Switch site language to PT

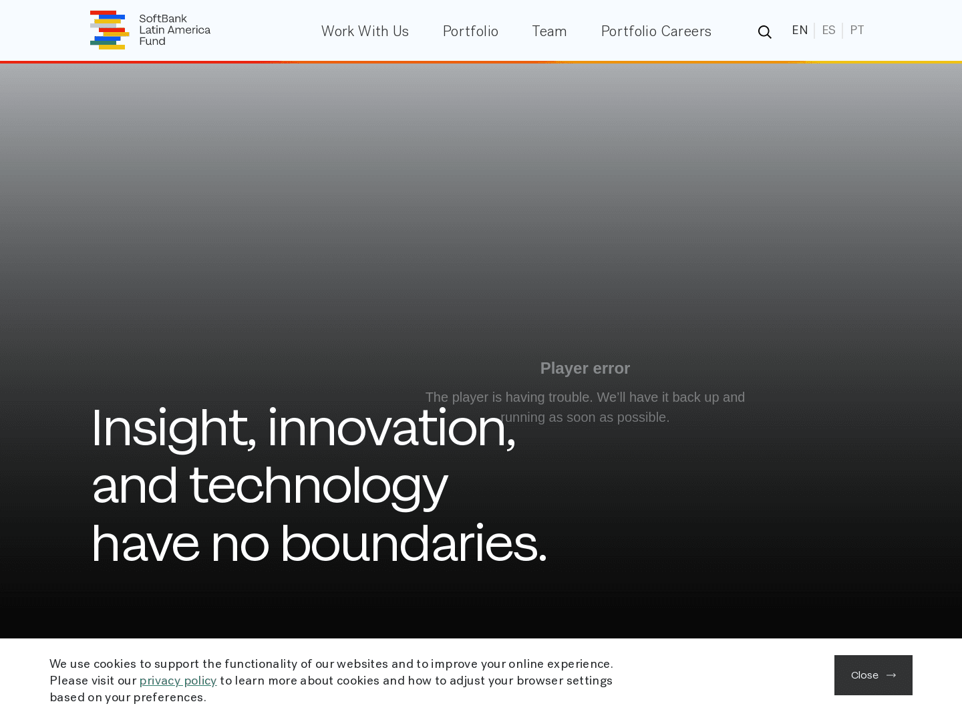(x=857, y=31)
